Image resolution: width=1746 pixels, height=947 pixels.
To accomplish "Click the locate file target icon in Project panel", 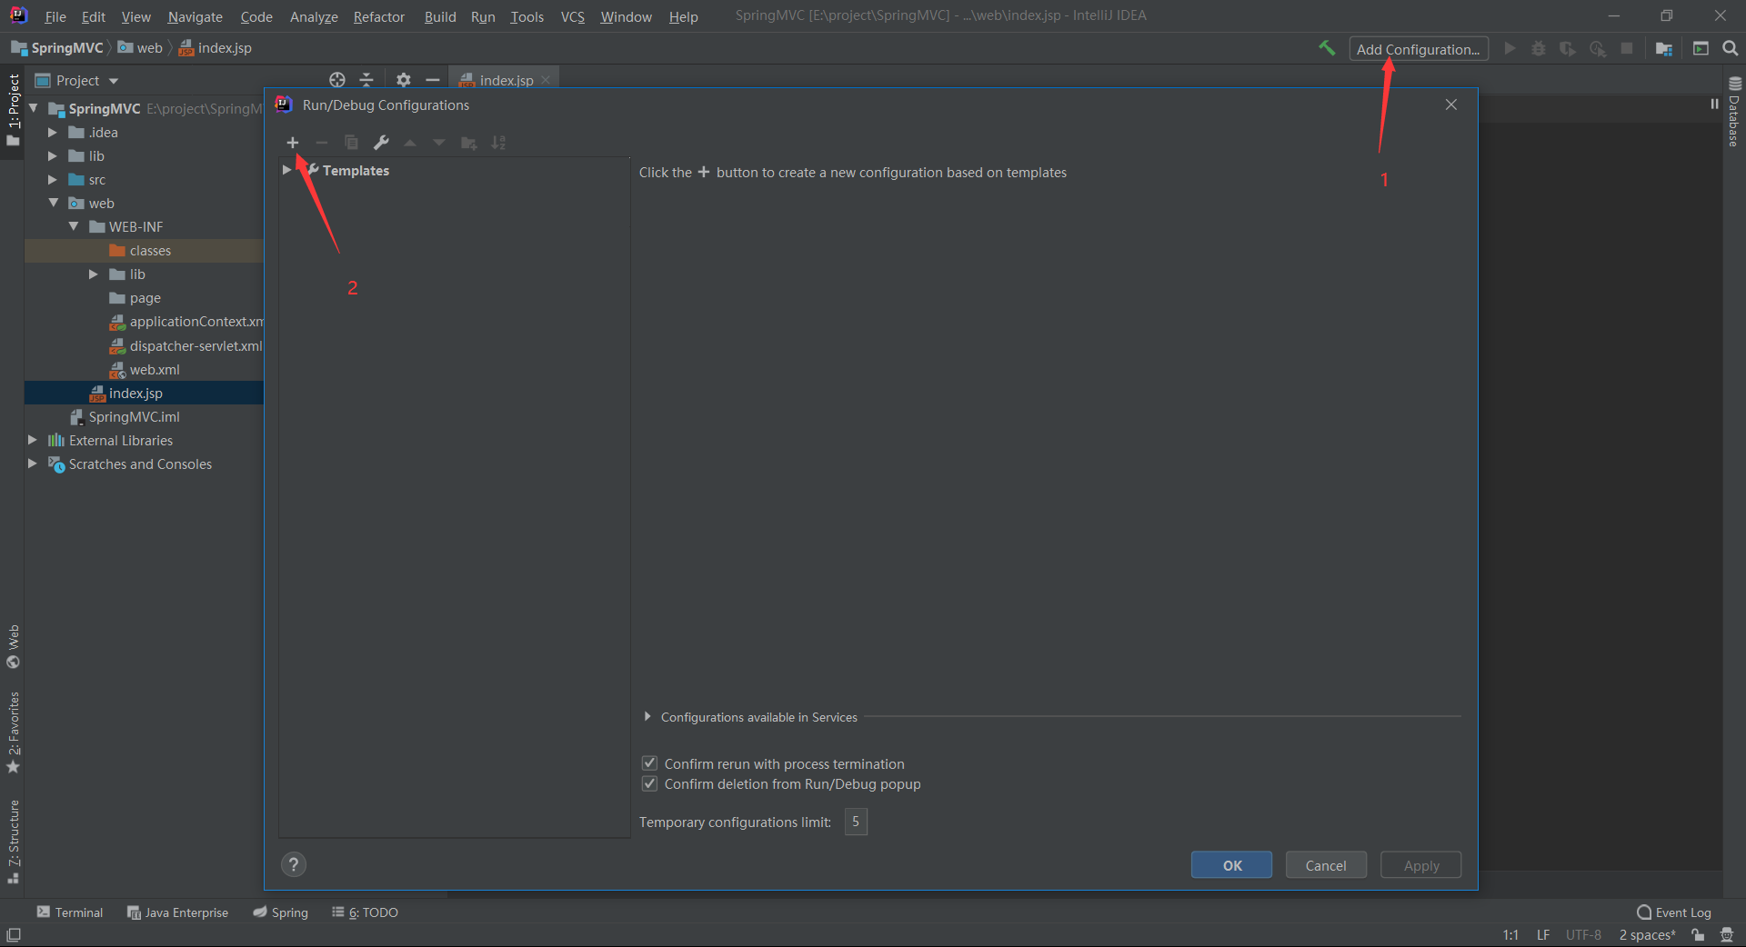I will pyautogui.click(x=337, y=80).
